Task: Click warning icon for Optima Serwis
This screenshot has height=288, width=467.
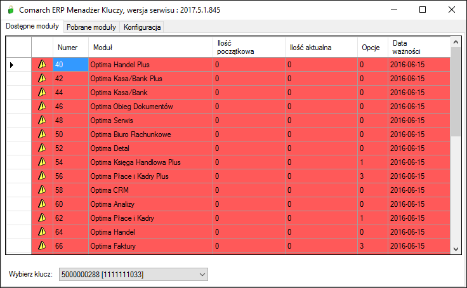Action: tap(42, 121)
